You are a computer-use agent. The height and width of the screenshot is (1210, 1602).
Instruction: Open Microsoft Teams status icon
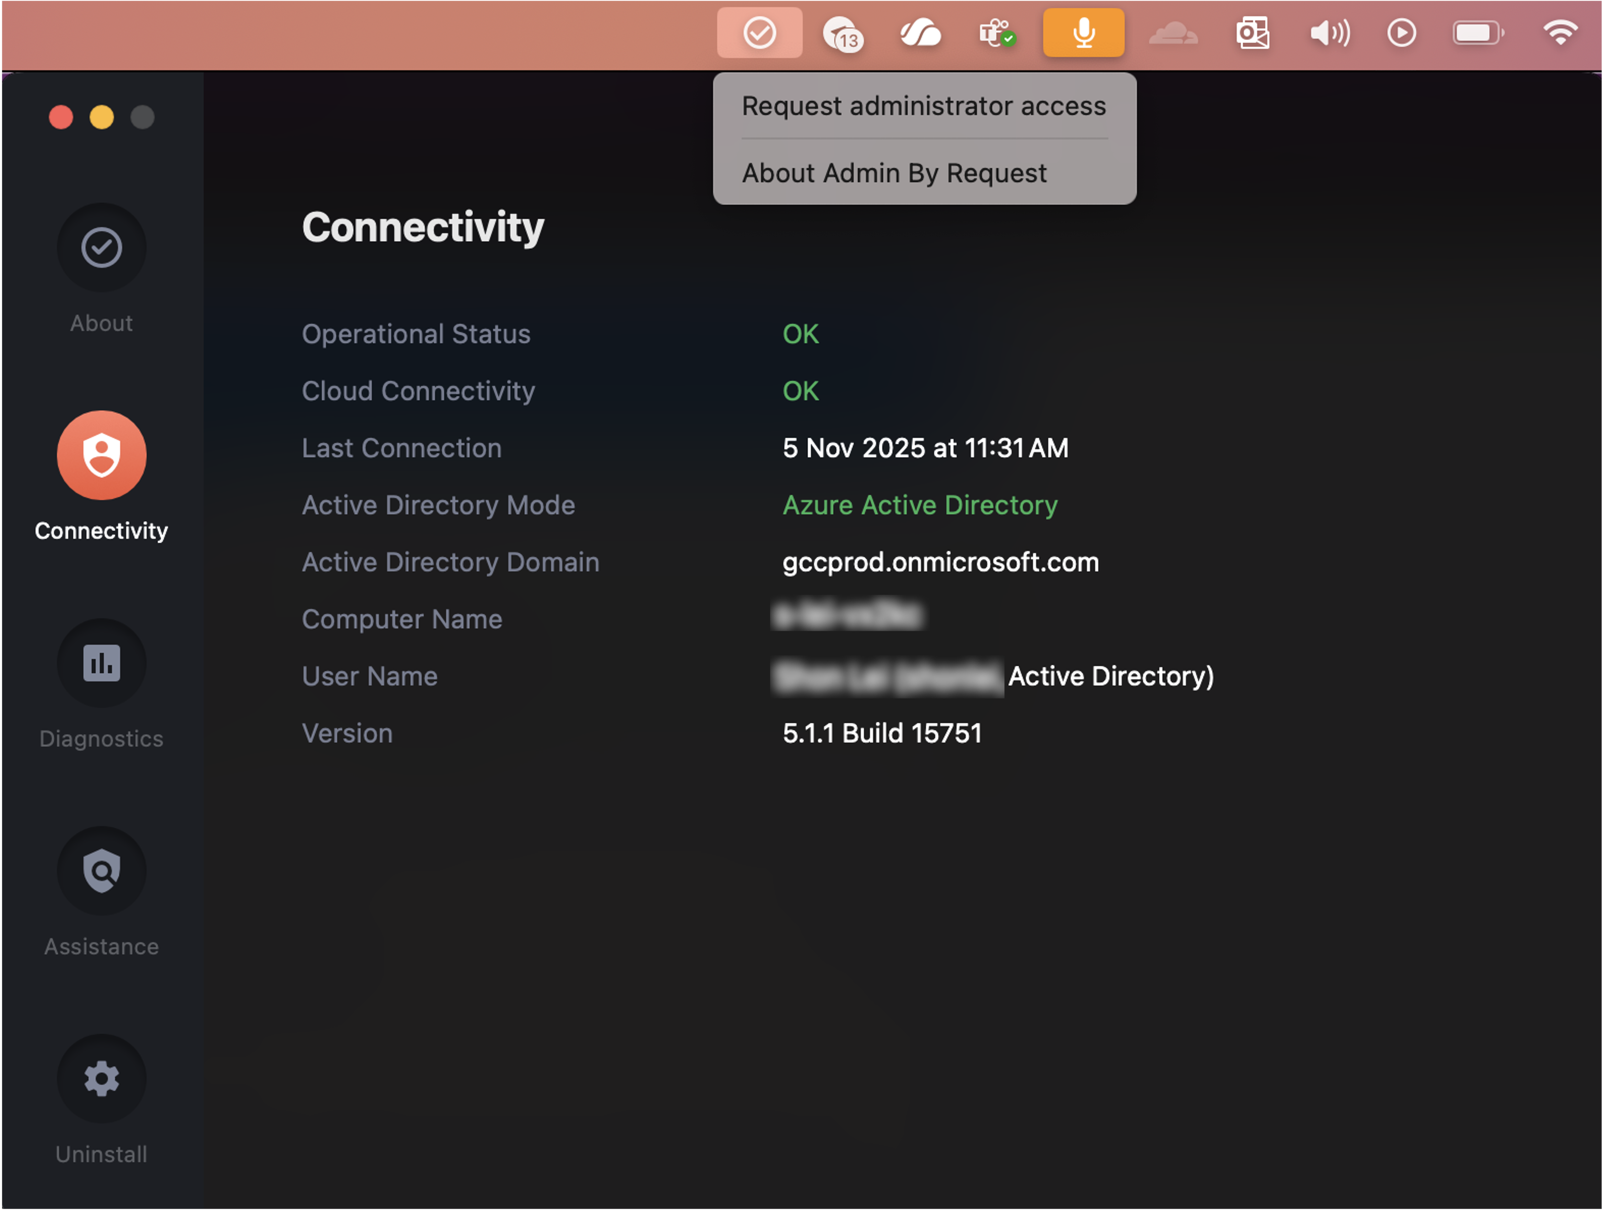point(997,33)
